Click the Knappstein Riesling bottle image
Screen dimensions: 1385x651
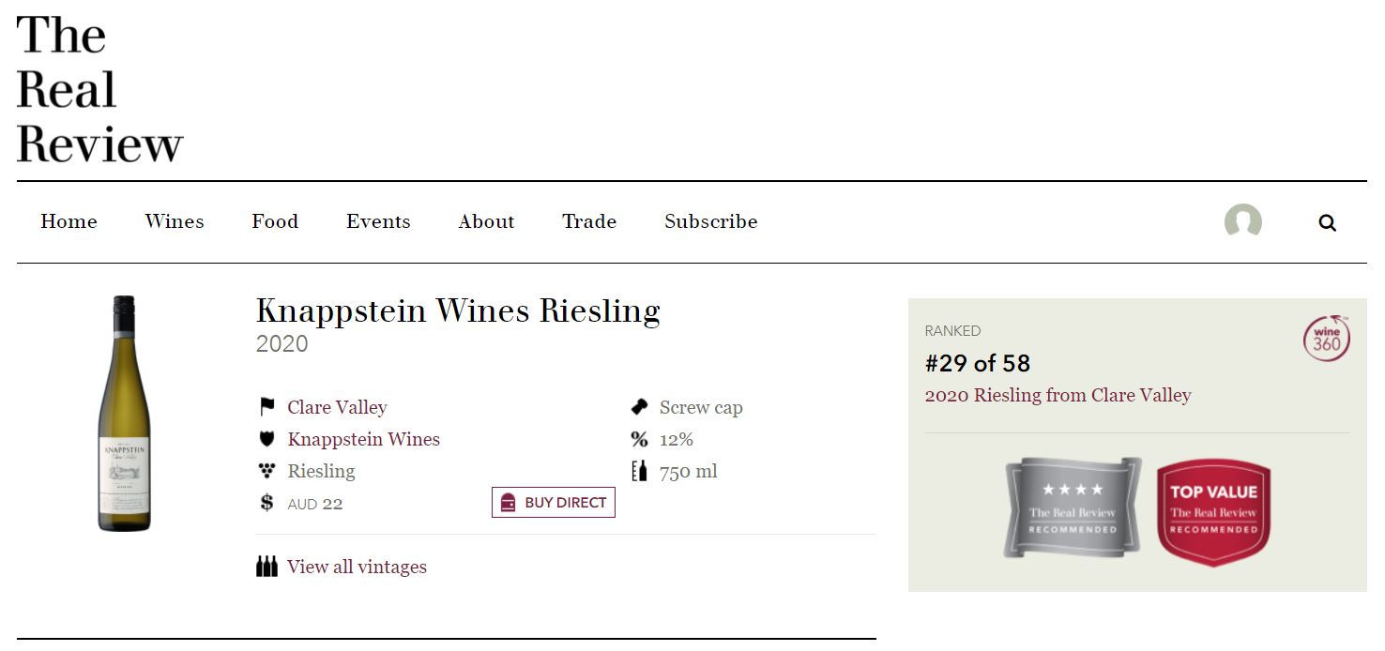tap(124, 414)
